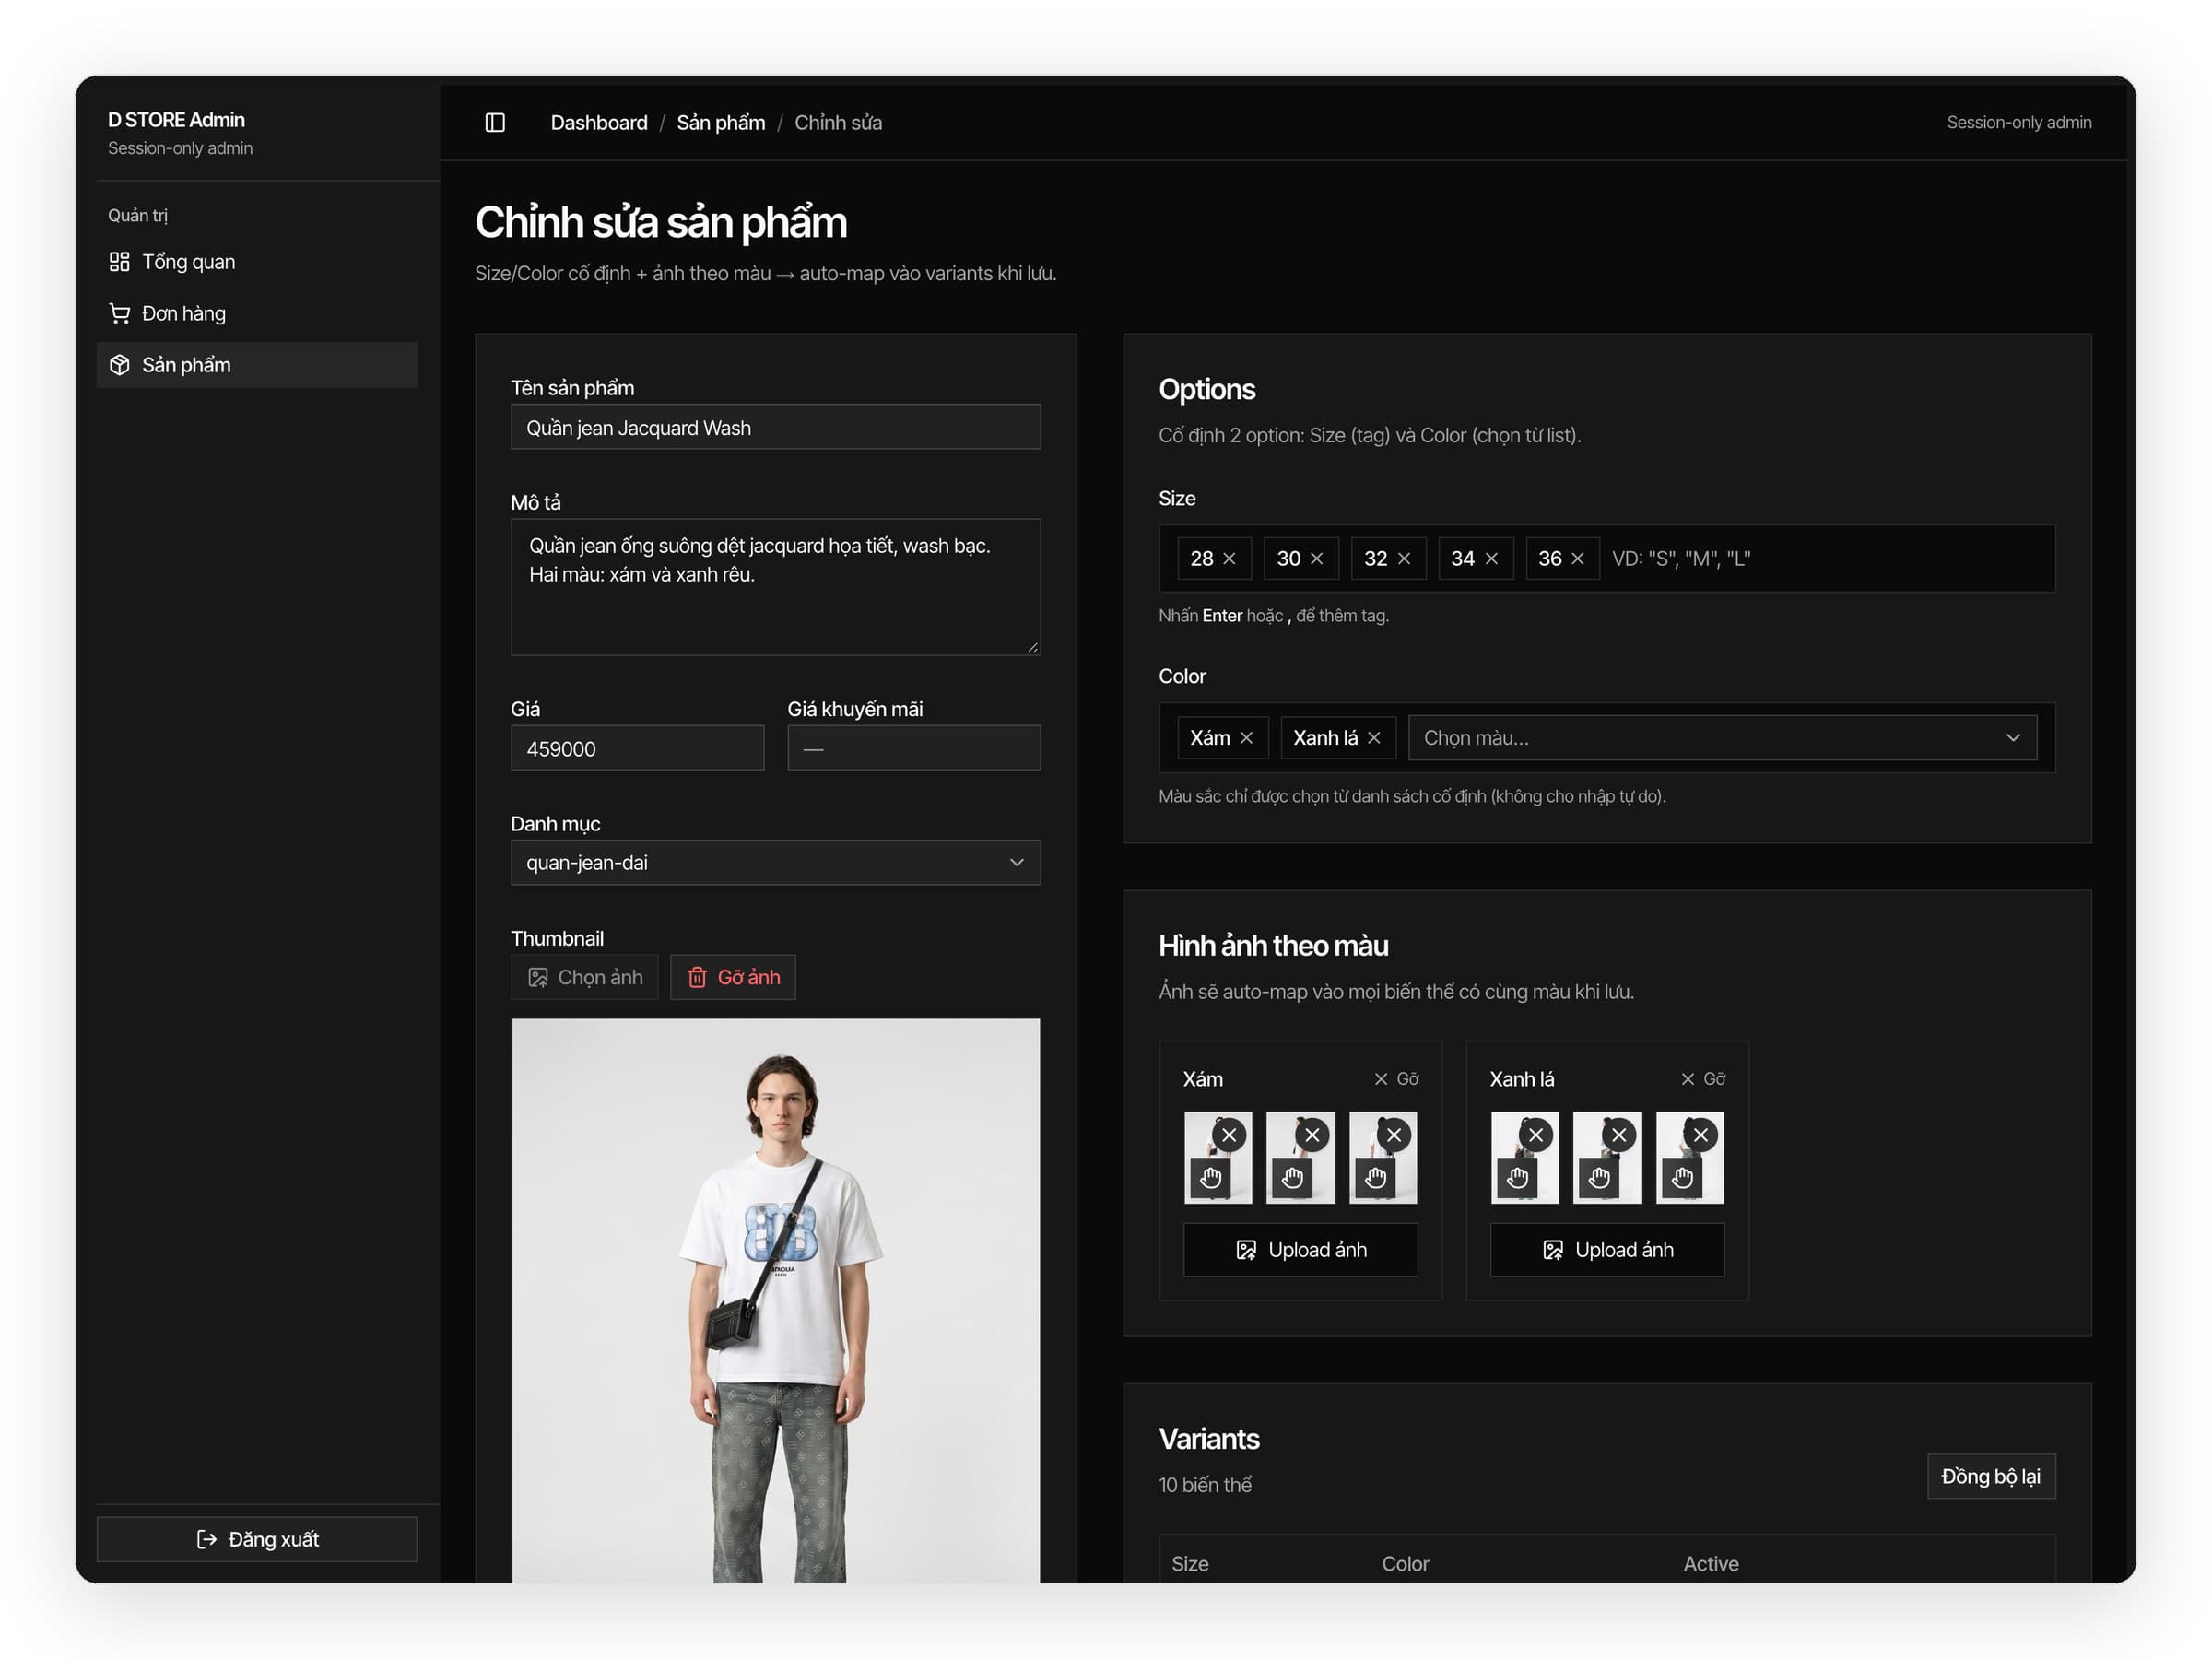This screenshot has height=1659, width=2212.
Task: Click the Color column header in Variants
Action: [1405, 1563]
